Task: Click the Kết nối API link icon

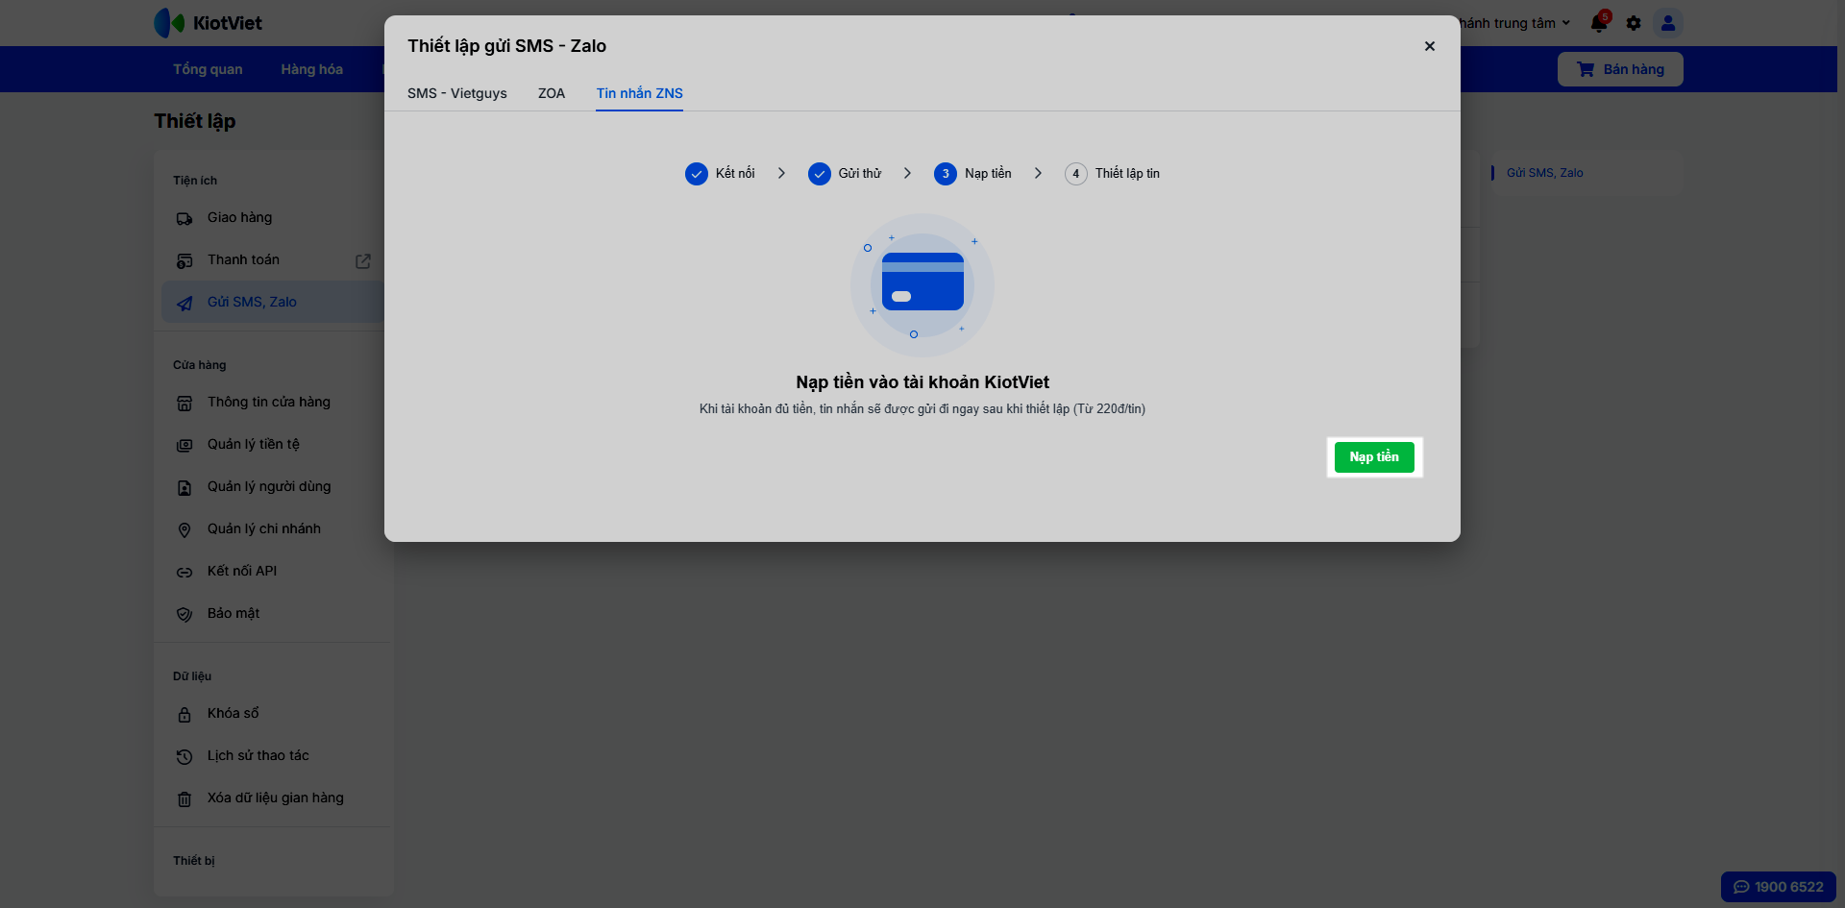Action: pyautogui.click(x=184, y=572)
